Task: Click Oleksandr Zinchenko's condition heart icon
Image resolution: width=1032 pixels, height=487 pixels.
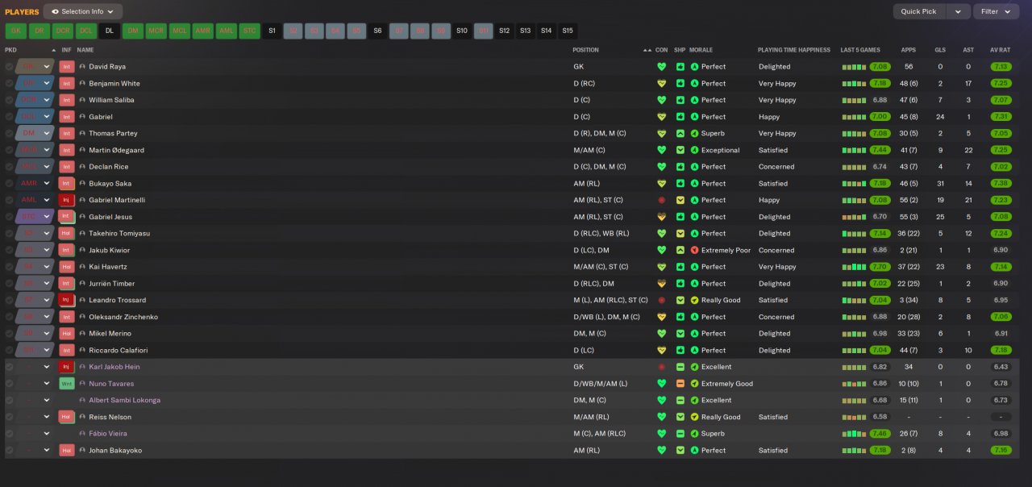Action: coord(662,317)
